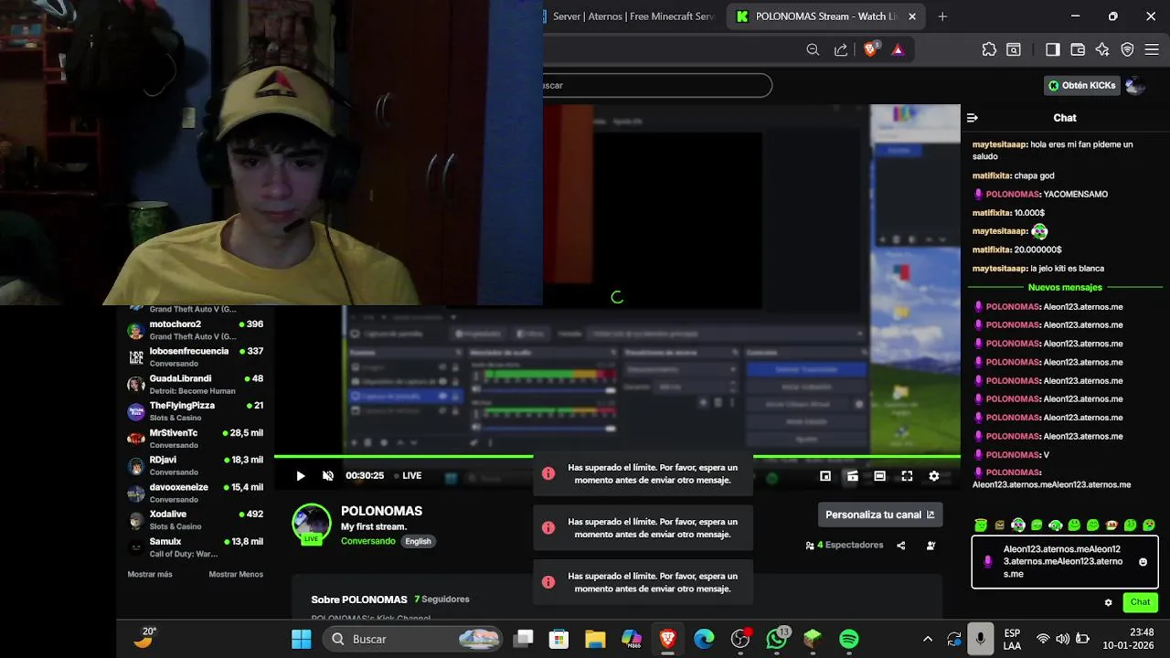
Task: Open Leo AI sparkle icon
Action: [x=1102, y=50]
